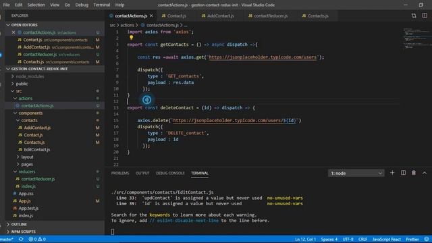
Task: Collapse the components folder
Action: 30,113
